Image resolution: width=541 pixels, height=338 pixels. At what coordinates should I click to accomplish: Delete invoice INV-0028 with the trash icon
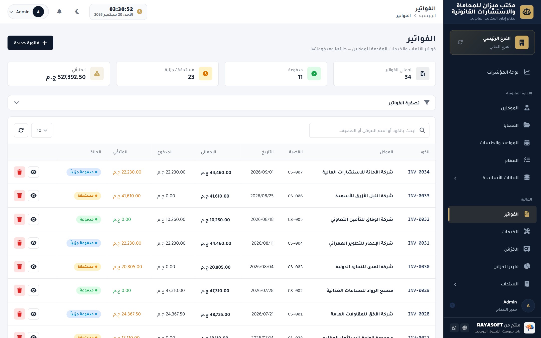20,314
